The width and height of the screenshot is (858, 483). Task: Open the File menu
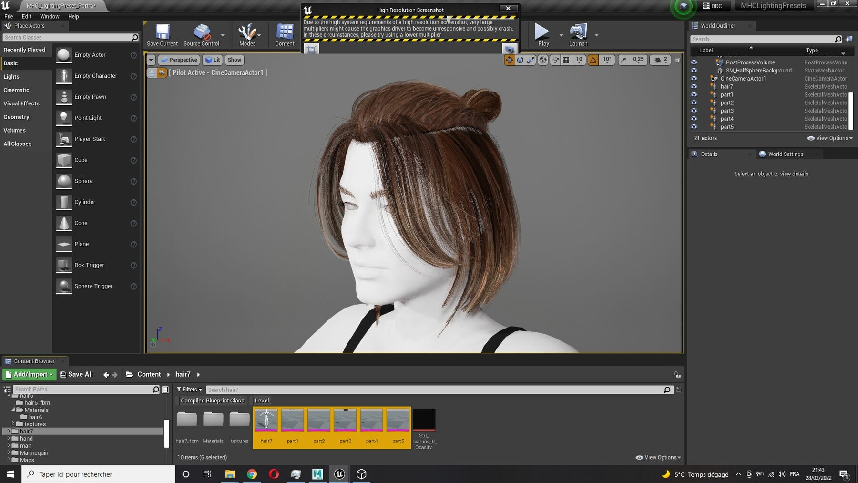(x=9, y=16)
